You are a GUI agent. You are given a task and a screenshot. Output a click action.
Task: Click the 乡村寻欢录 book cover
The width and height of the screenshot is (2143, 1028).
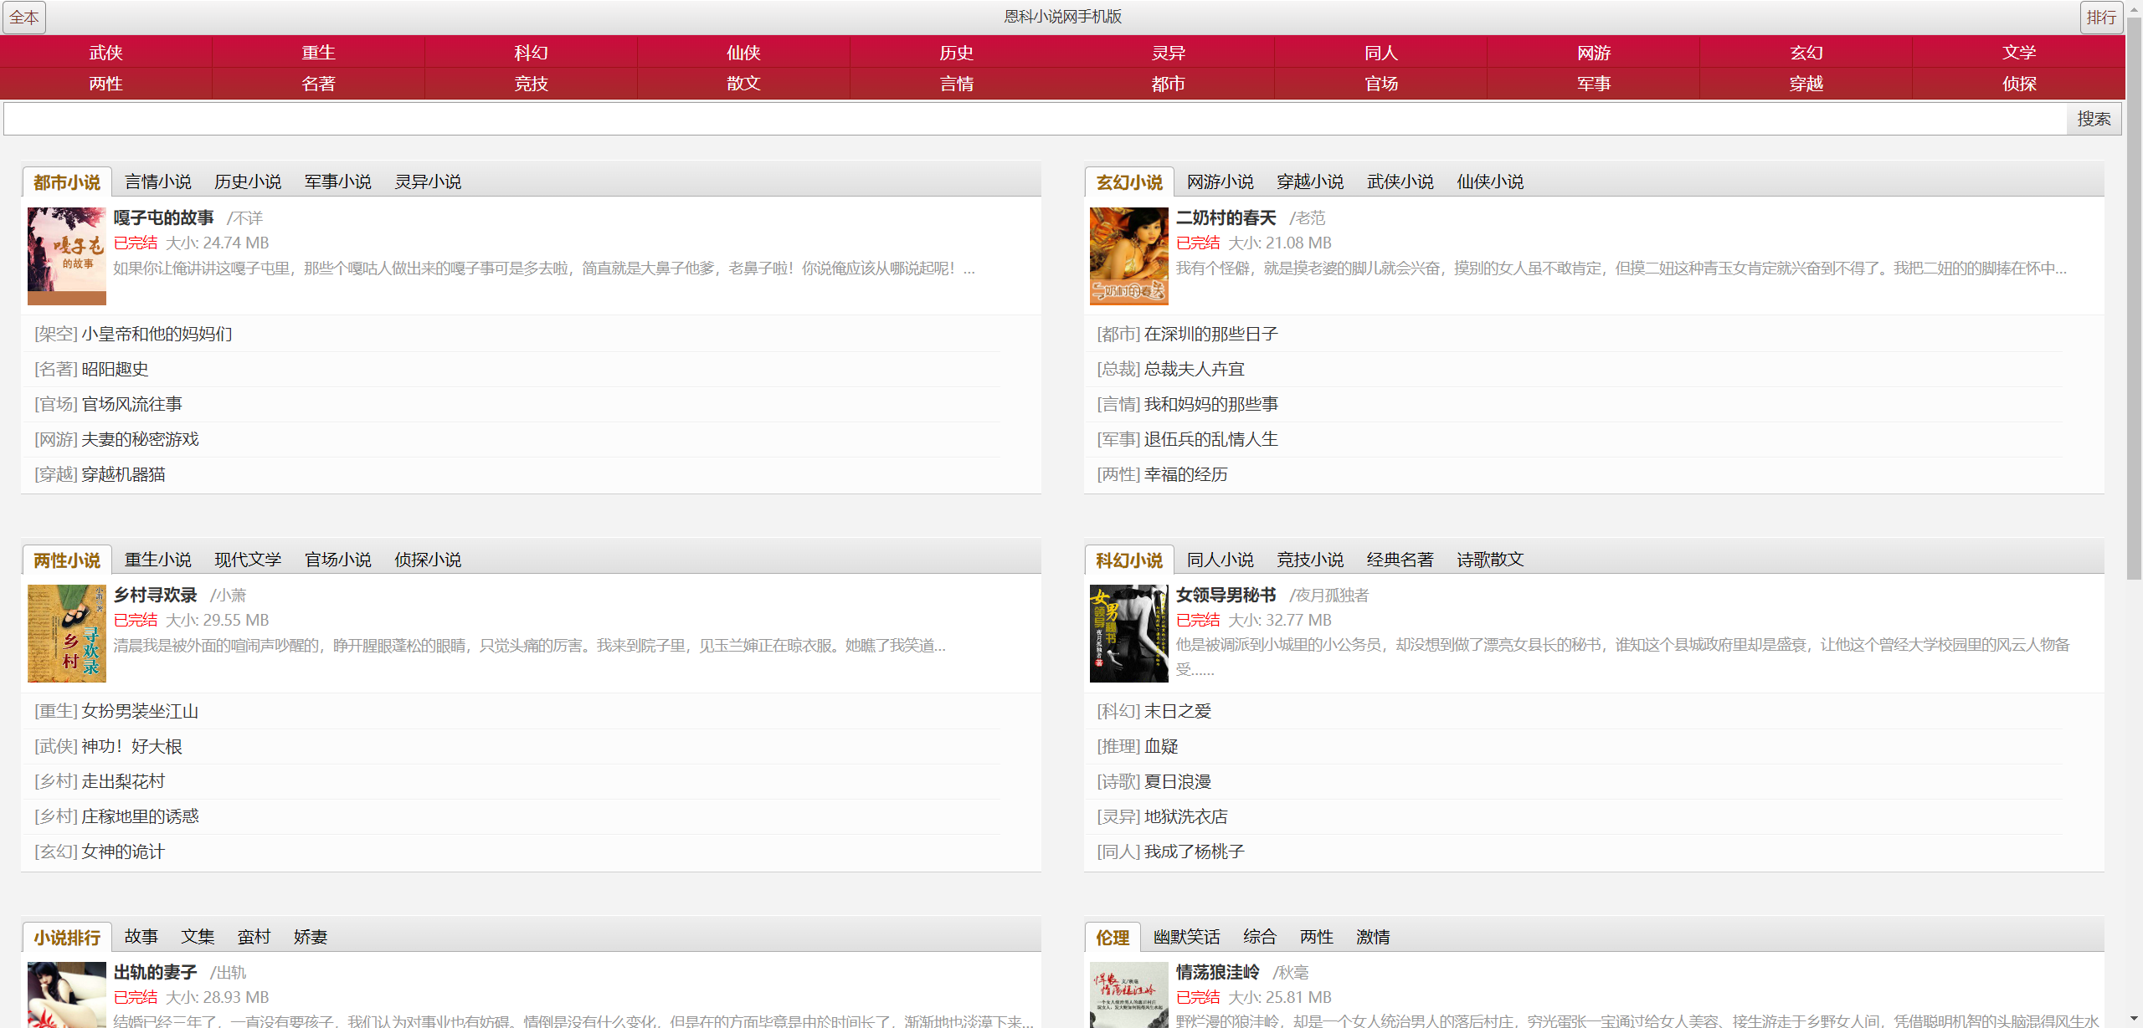coord(66,633)
